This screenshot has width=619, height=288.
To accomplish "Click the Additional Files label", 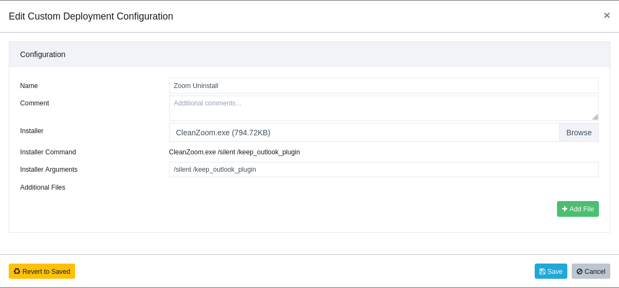I will [42, 187].
